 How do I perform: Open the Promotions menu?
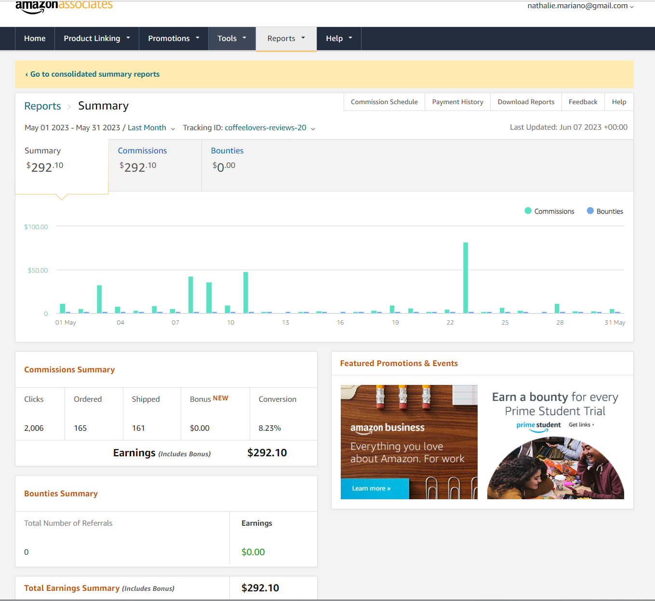[174, 39]
